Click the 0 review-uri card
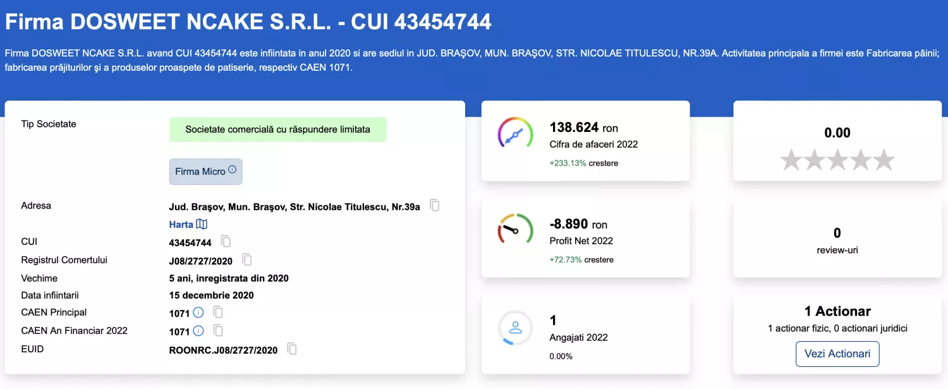The height and width of the screenshot is (389, 948). (x=837, y=241)
